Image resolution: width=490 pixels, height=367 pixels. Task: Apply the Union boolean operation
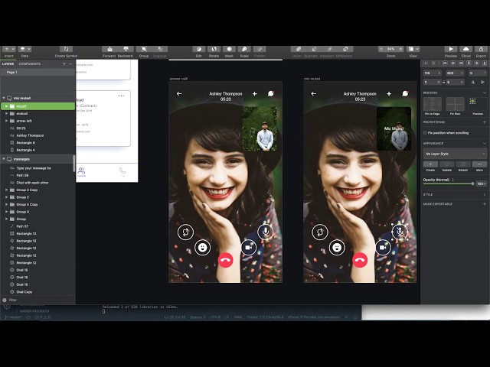tap(298, 49)
